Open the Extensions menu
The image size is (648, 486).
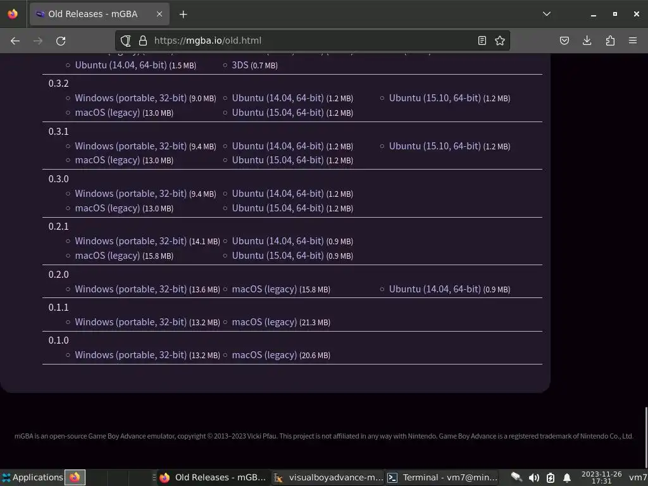click(610, 40)
